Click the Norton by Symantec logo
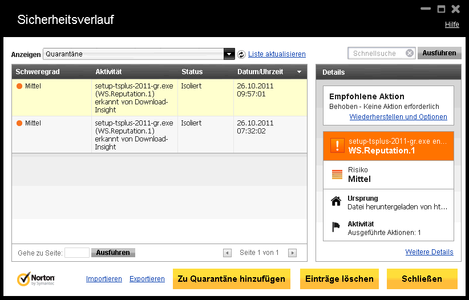 36,279
